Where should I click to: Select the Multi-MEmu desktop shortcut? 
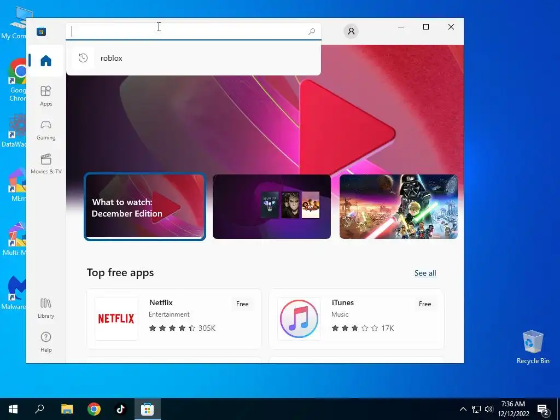[14, 238]
